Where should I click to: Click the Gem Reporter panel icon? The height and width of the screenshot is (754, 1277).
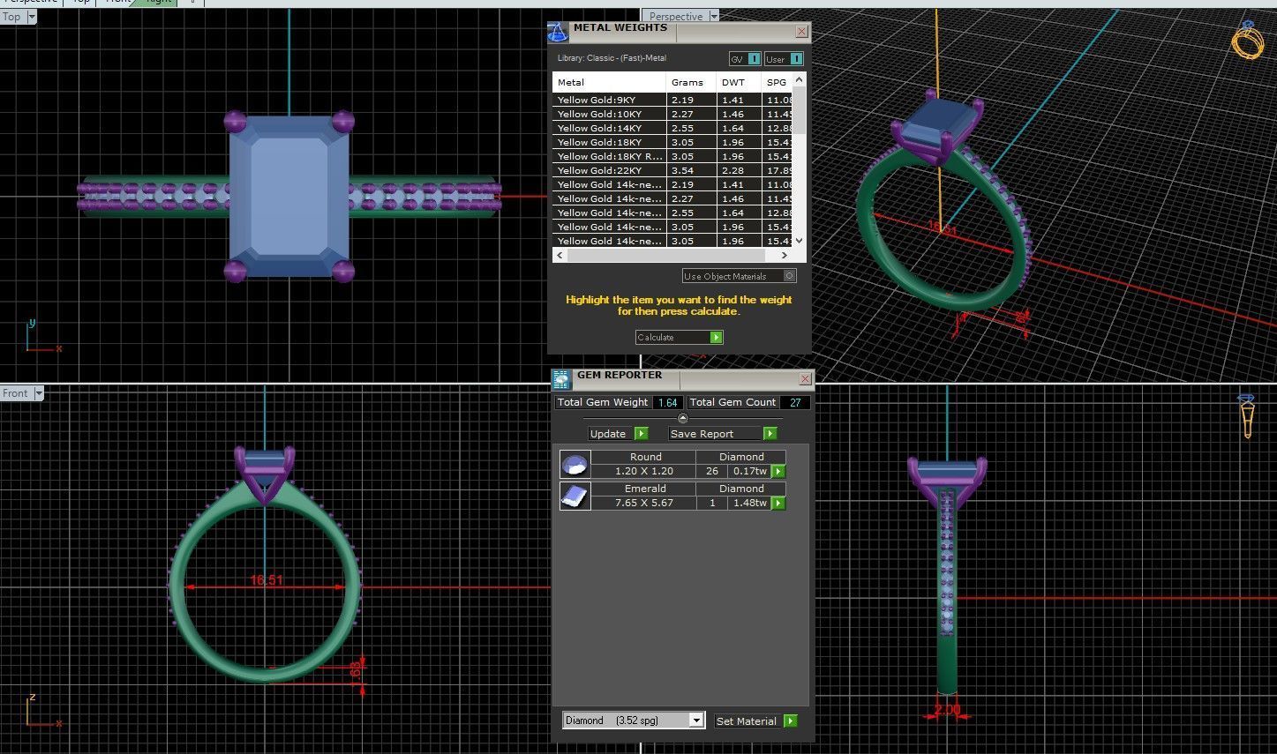click(x=561, y=379)
